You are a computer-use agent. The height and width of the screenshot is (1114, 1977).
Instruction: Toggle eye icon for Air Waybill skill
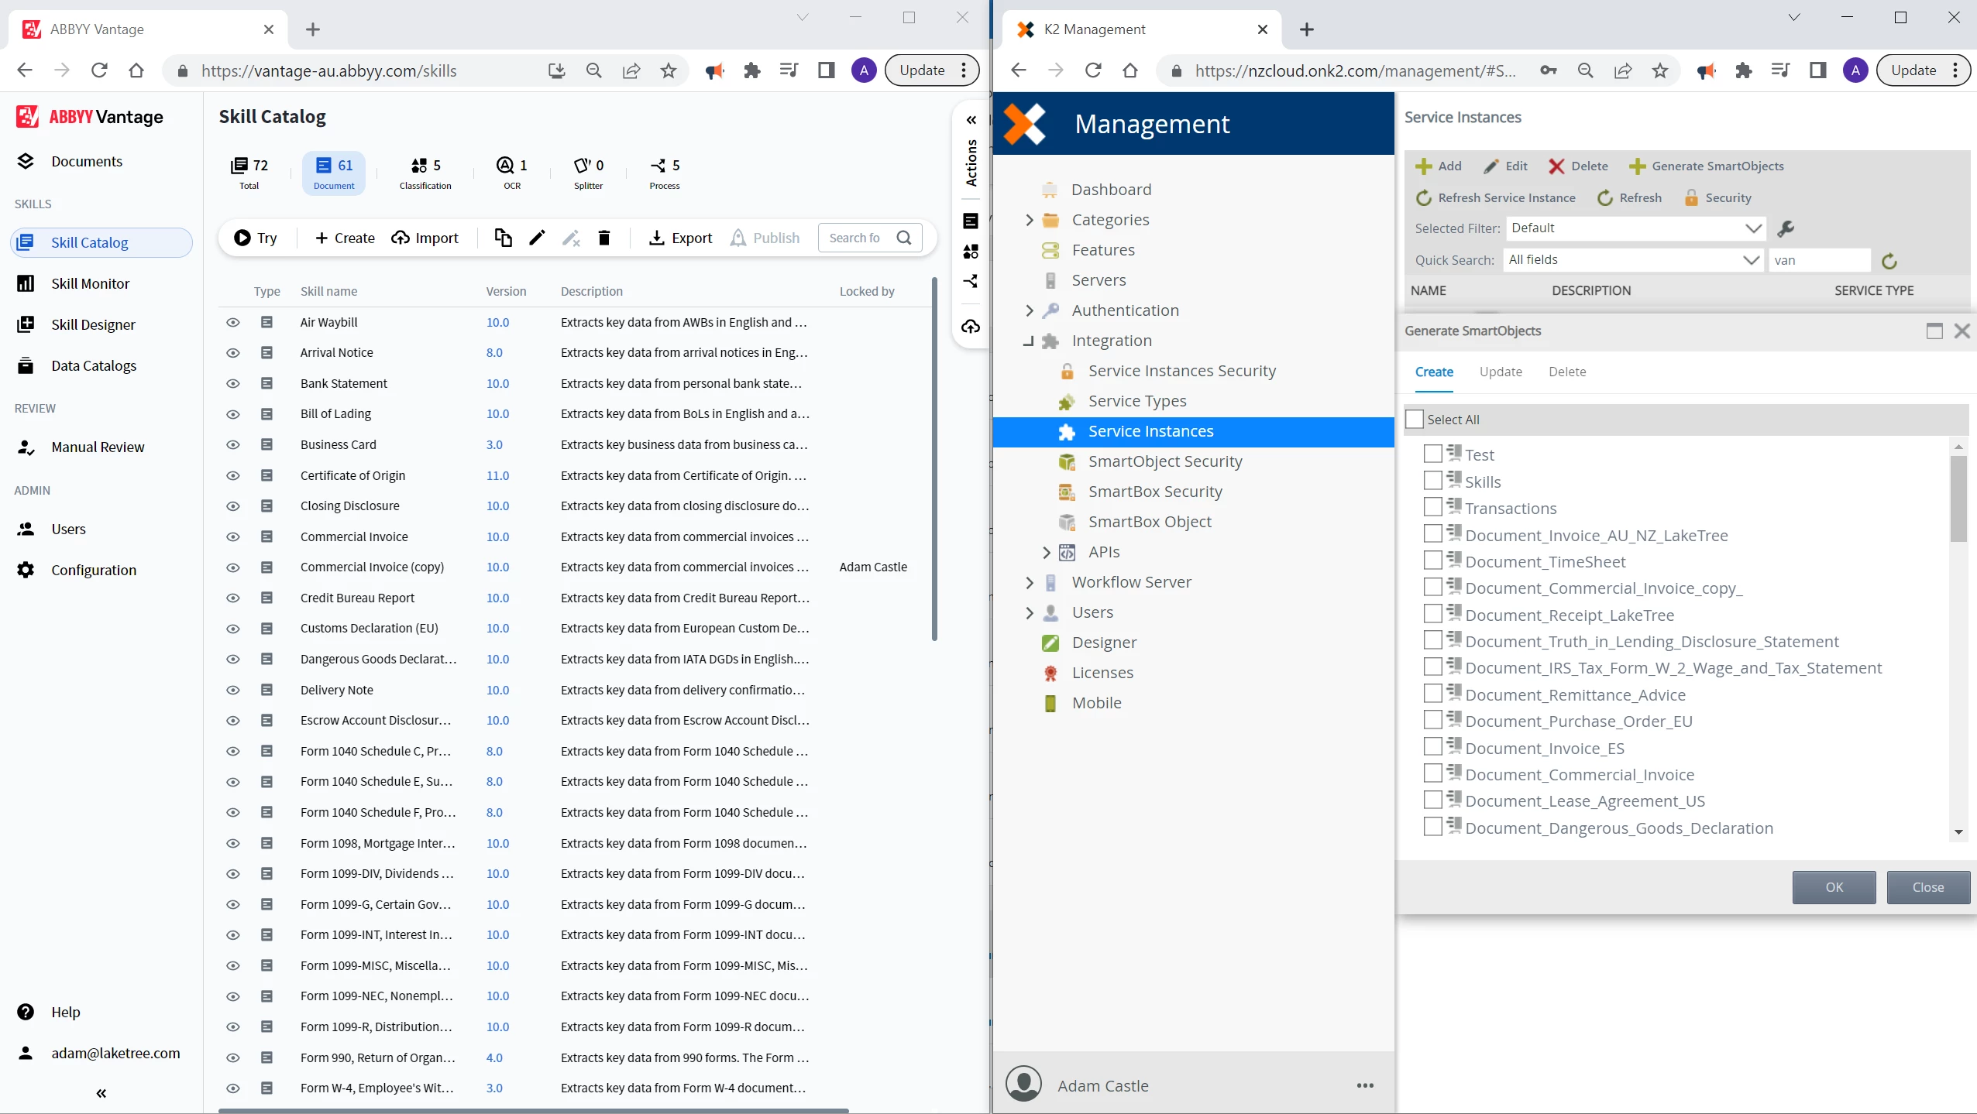232,322
